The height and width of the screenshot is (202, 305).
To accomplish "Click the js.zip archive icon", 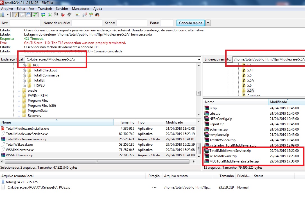I will [207, 108].
